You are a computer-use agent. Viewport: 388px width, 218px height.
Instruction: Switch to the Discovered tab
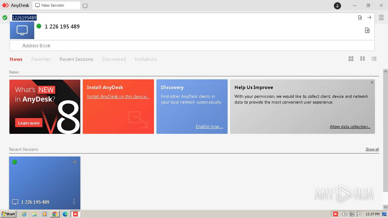click(x=114, y=59)
